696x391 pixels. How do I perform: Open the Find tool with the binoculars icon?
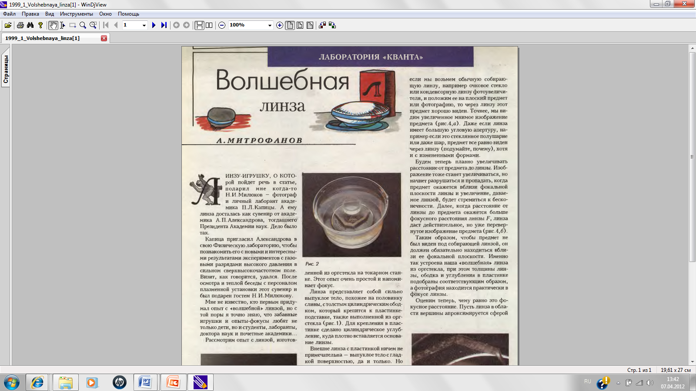pyautogui.click(x=30, y=25)
